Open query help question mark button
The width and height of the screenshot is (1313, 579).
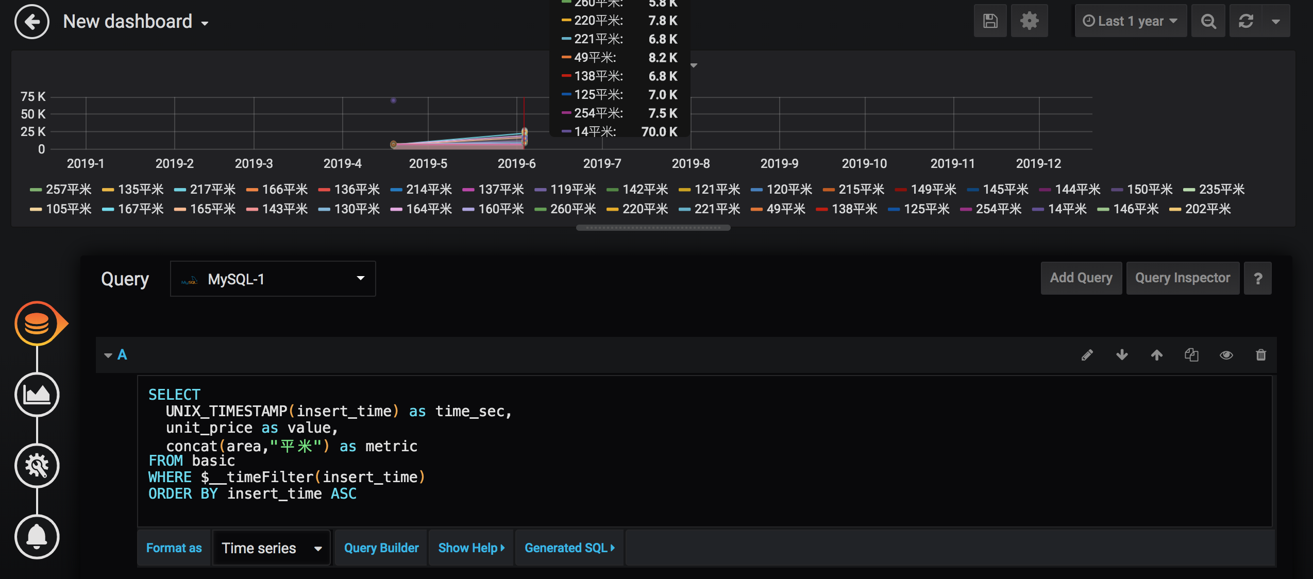1258,278
